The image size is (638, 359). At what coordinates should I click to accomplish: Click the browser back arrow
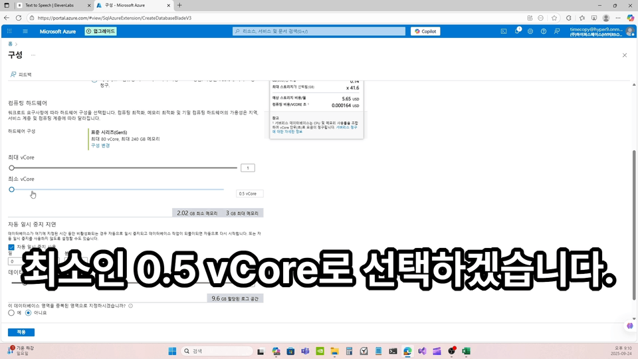(x=7, y=18)
